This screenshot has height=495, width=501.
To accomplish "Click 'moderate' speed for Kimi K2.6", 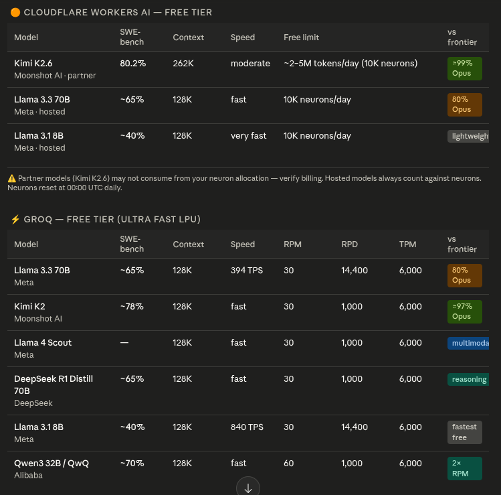I will pyautogui.click(x=250, y=64).
